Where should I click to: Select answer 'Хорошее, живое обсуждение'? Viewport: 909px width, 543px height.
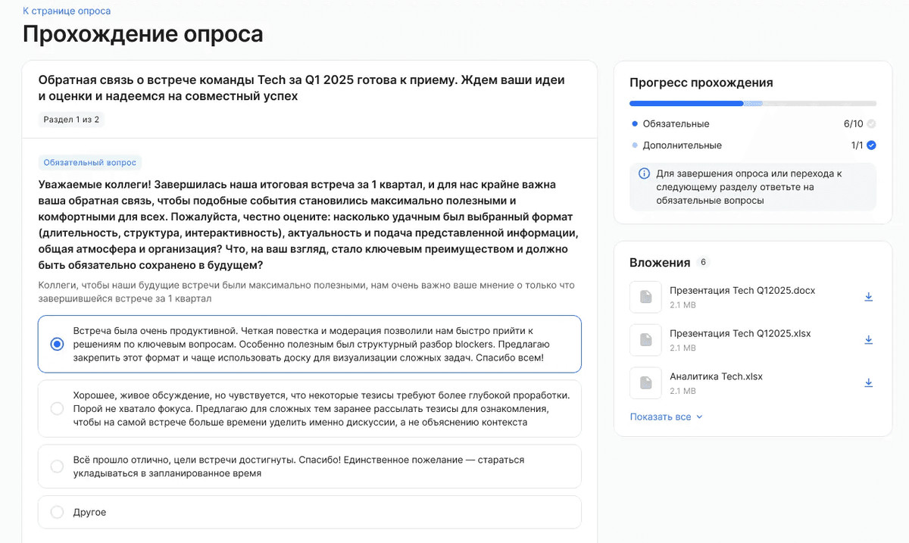[x=57, y=409]
